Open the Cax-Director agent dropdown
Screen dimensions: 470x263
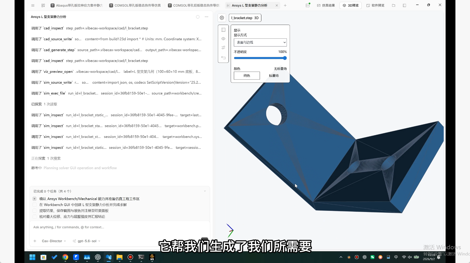54,241
